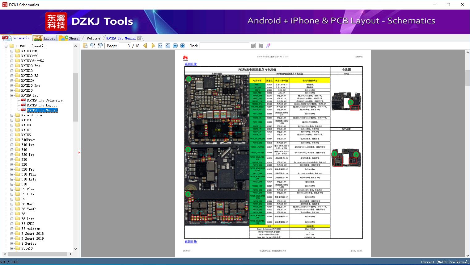Expand the P30 Pro folder

pos(12,155)
